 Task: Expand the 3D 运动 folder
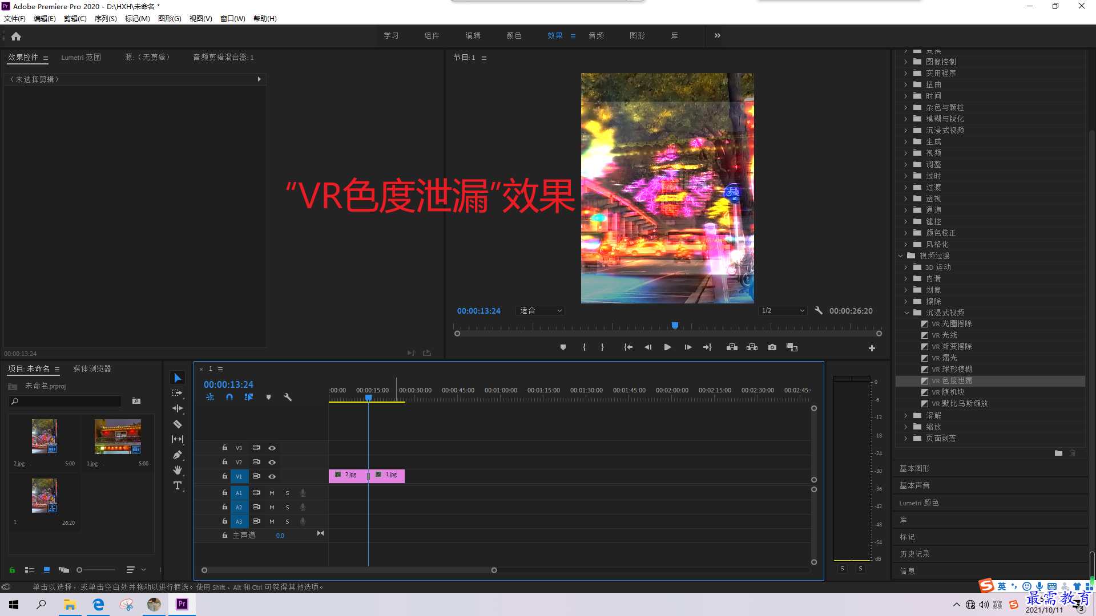pyautogui.click(x=905, y=267)
